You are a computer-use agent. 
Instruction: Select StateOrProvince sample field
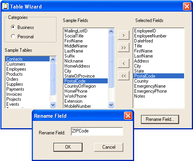(x=86, y=76)
